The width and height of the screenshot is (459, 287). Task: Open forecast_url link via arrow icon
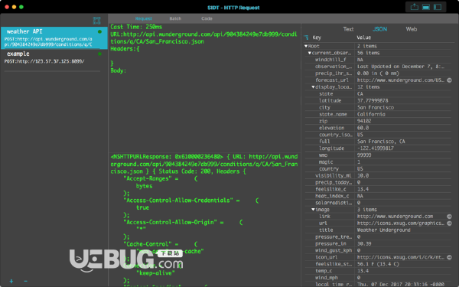(x=449, y=80)
